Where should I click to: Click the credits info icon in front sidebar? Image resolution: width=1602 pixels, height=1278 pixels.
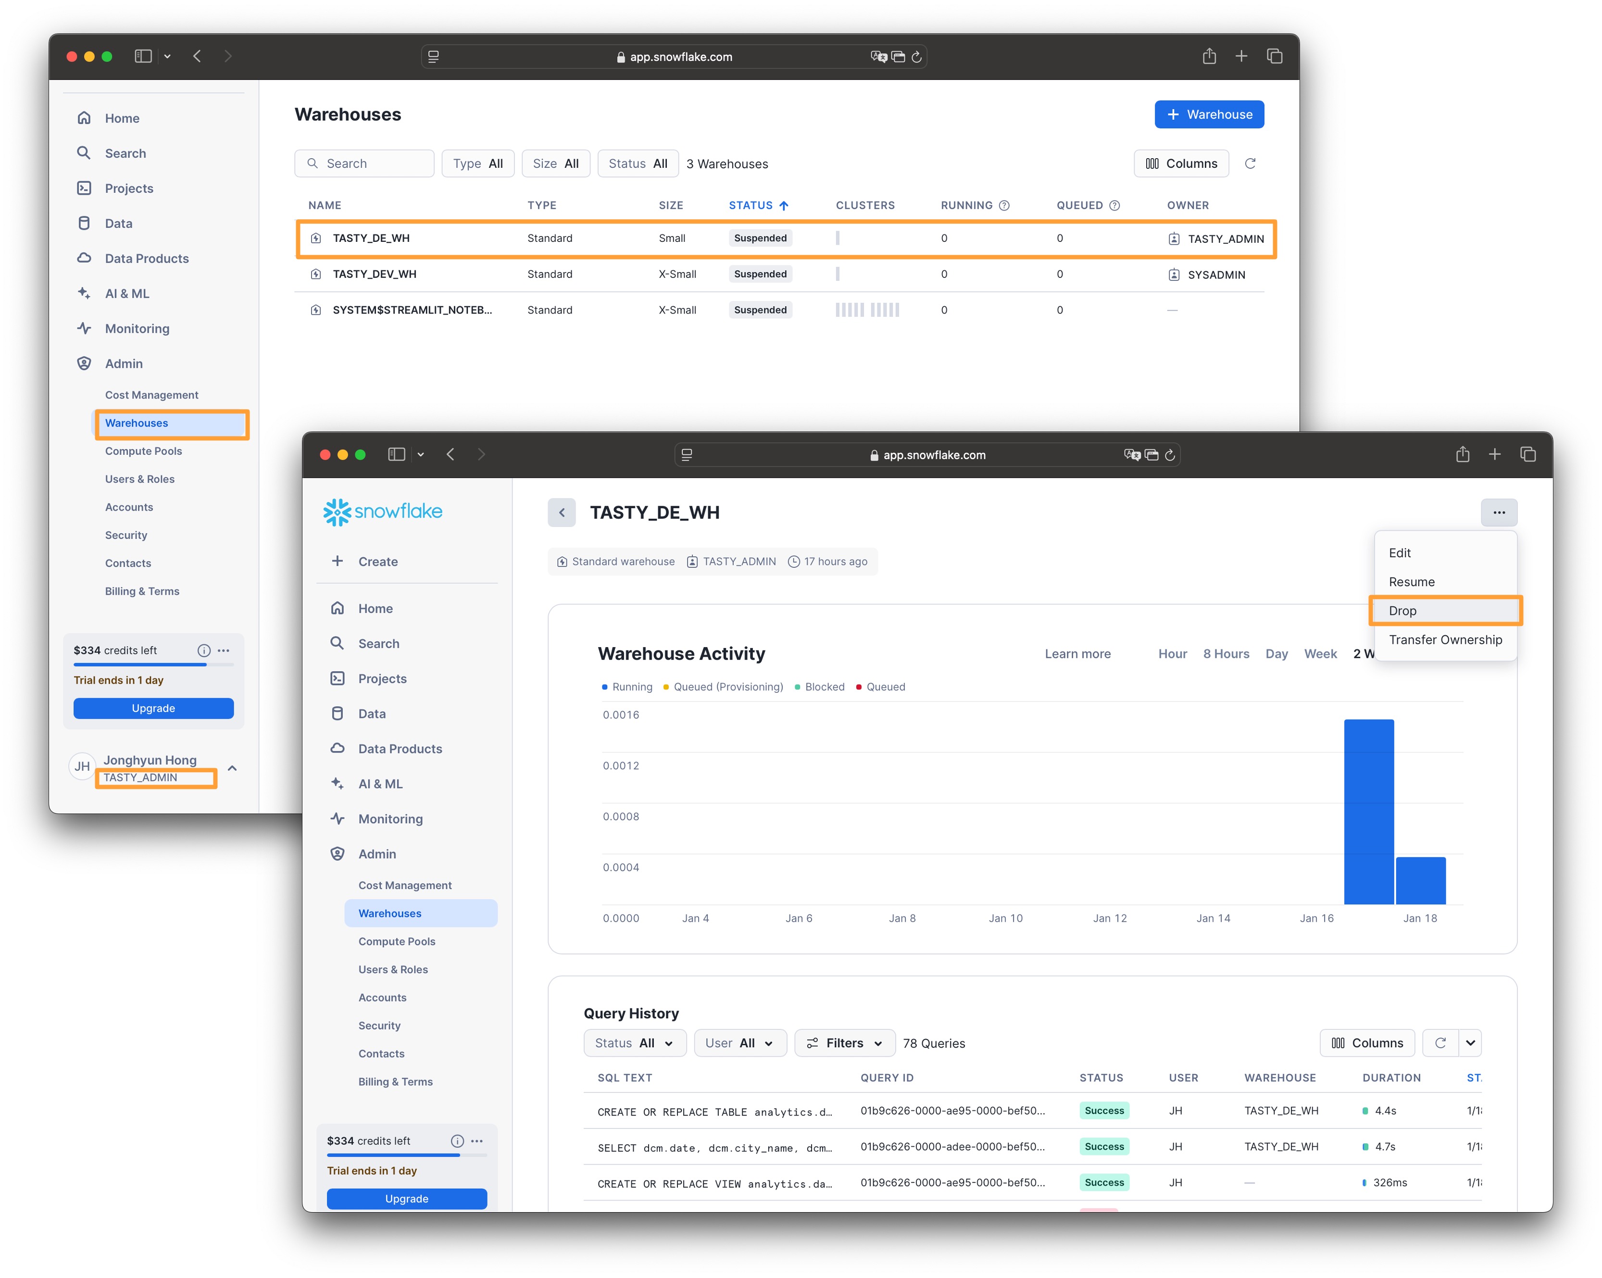click(457, 1140)
